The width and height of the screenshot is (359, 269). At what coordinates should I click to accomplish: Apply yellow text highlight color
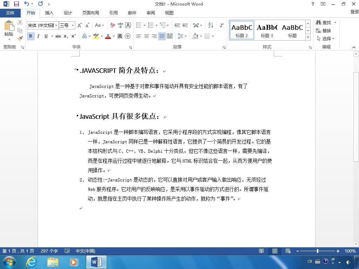[96, 36]
